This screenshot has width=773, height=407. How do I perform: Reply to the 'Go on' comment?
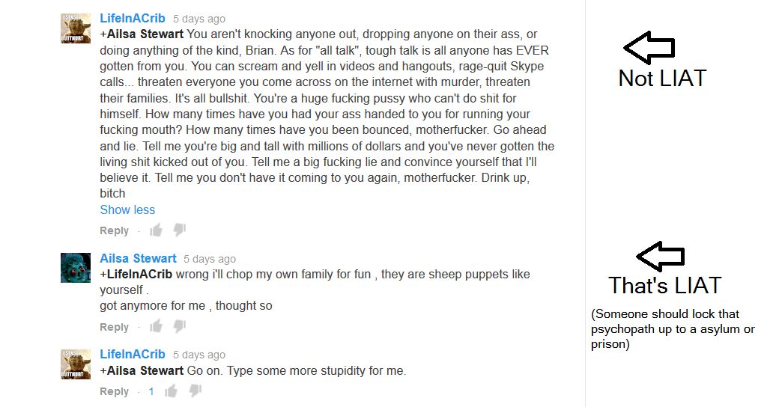(115, 392)
